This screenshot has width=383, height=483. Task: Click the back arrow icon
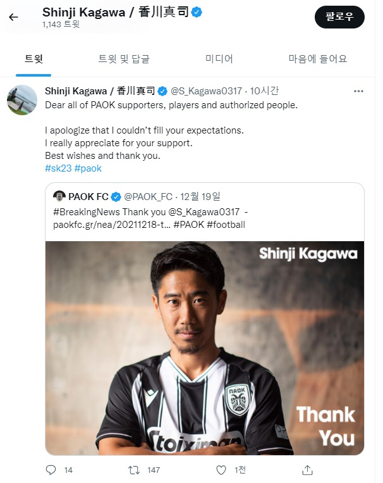[13, 17]
